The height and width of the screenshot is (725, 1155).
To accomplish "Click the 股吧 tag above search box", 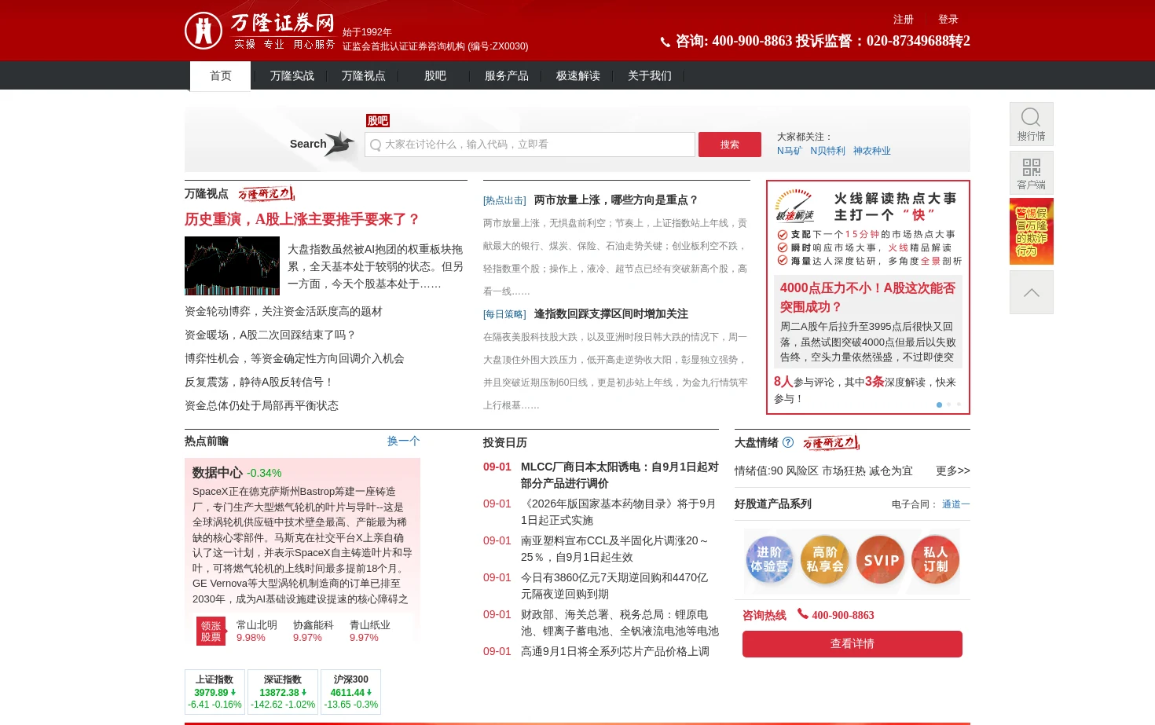I will point(378,120).
